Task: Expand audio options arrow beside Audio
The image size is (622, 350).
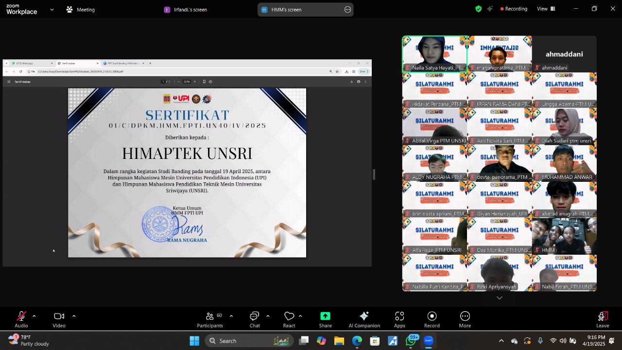Action: tap(34, 316)
